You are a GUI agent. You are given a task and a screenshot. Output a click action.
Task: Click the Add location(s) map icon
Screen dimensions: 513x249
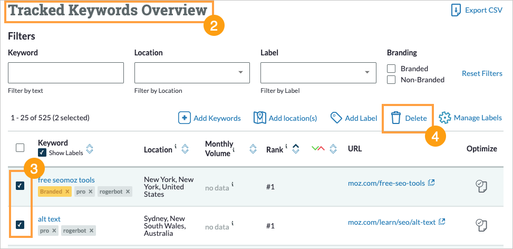259,118
